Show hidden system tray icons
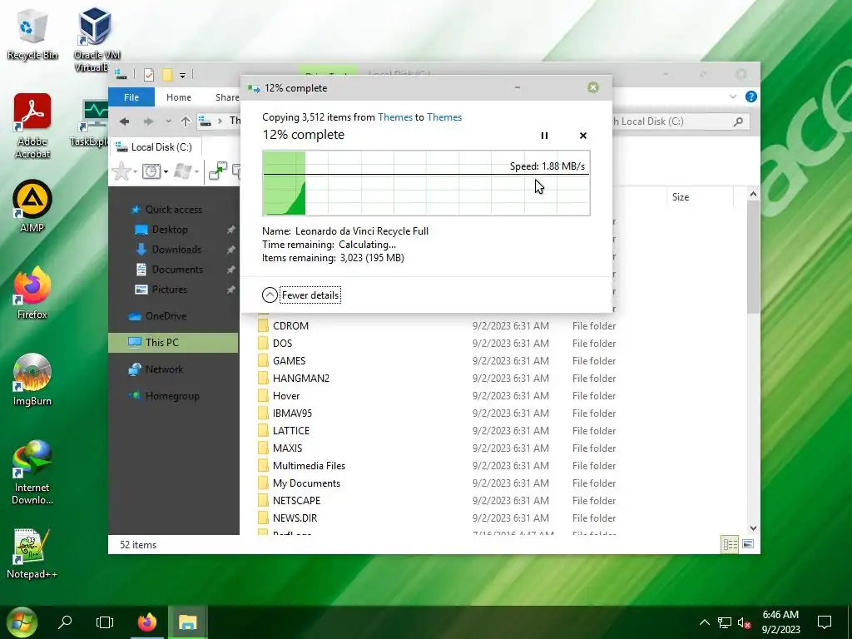This screenshot has width=852, height=639. pyautogui.click(x=704, y=622)
